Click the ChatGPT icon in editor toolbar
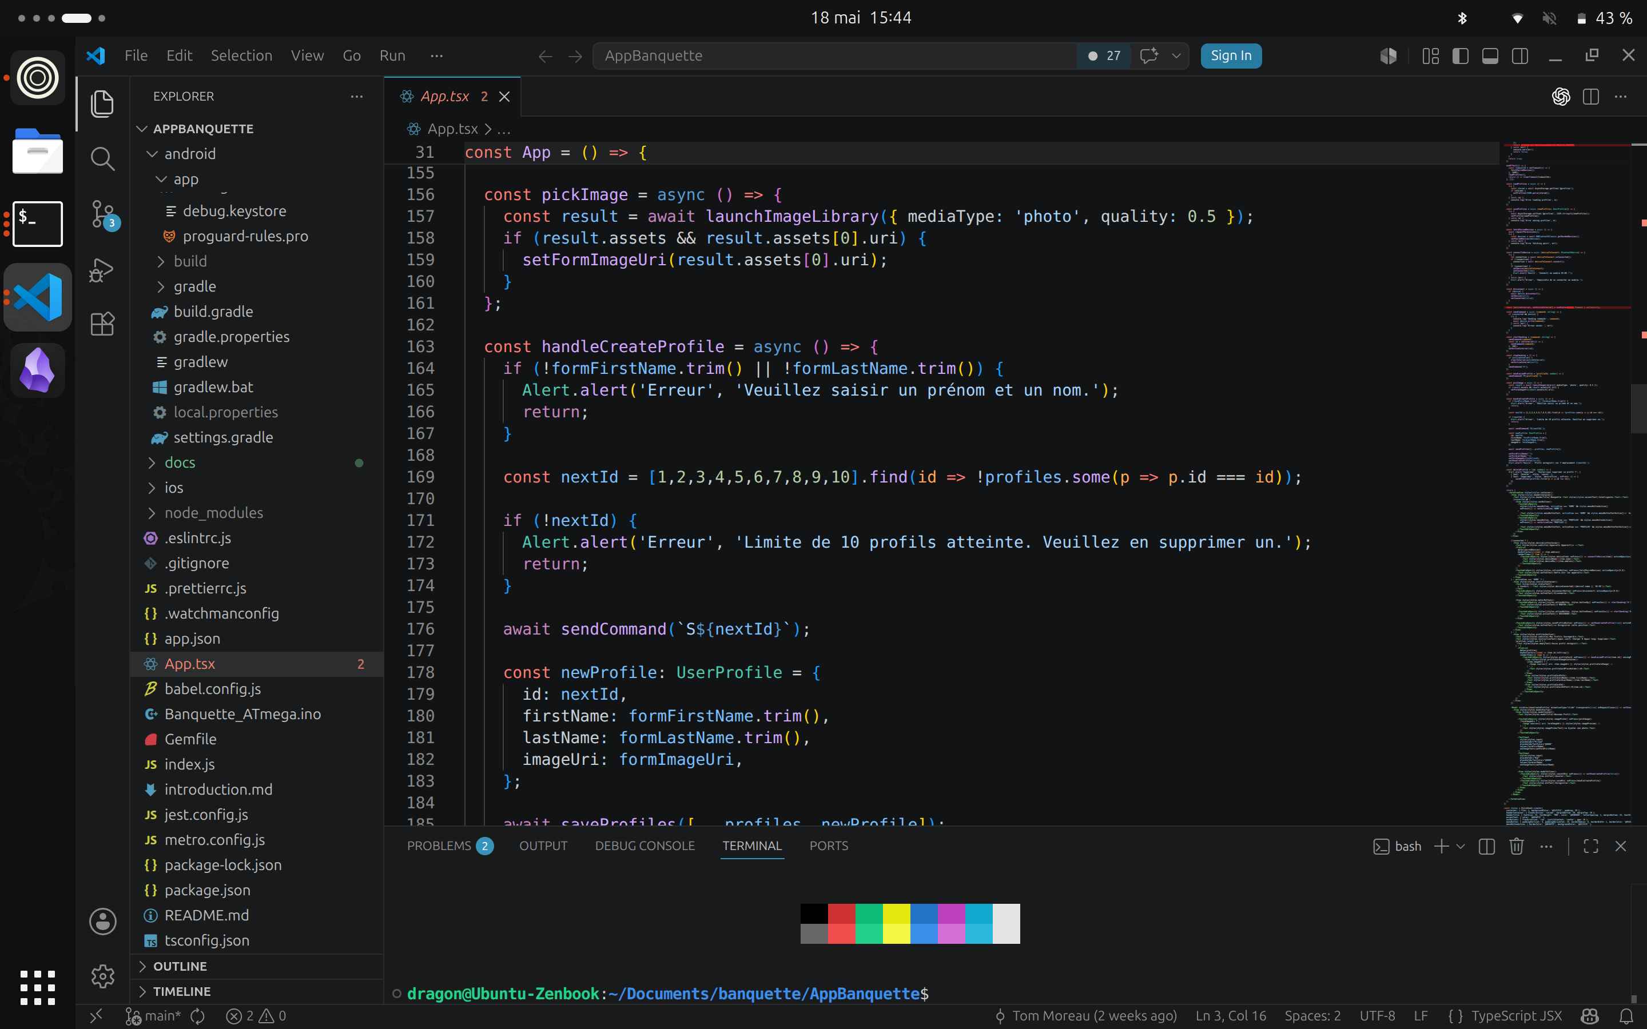This screenshot has height=1029, width=1647. click(1561, 97)
